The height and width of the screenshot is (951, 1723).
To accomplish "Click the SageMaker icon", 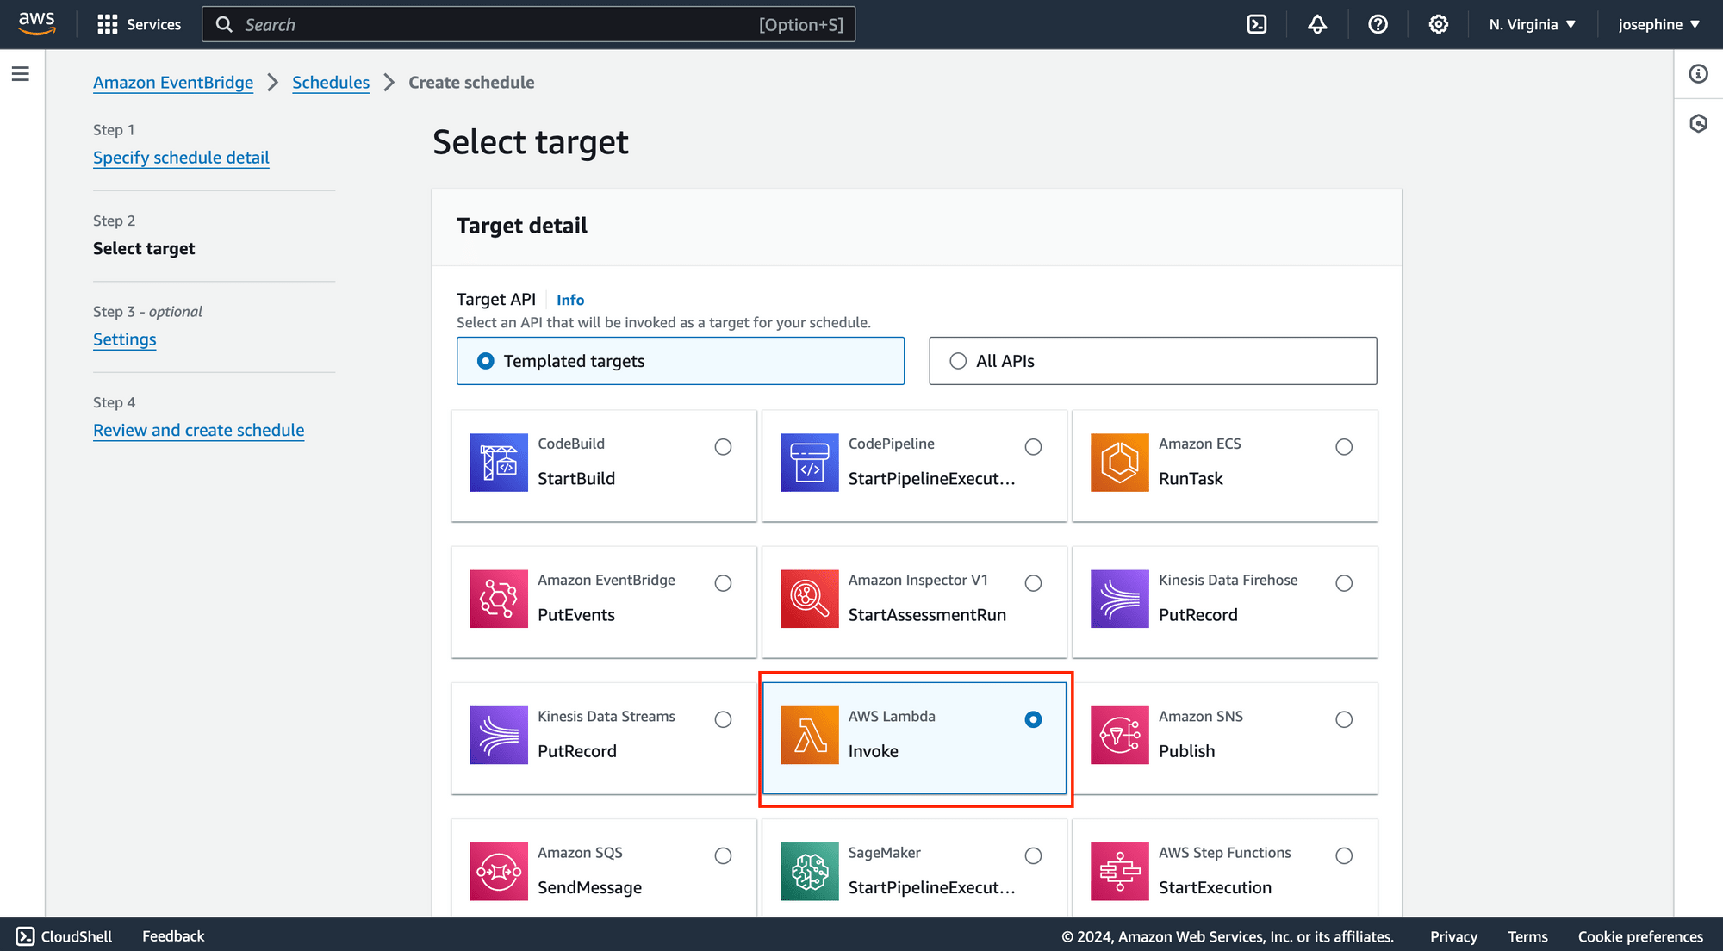I will [809, 872].
